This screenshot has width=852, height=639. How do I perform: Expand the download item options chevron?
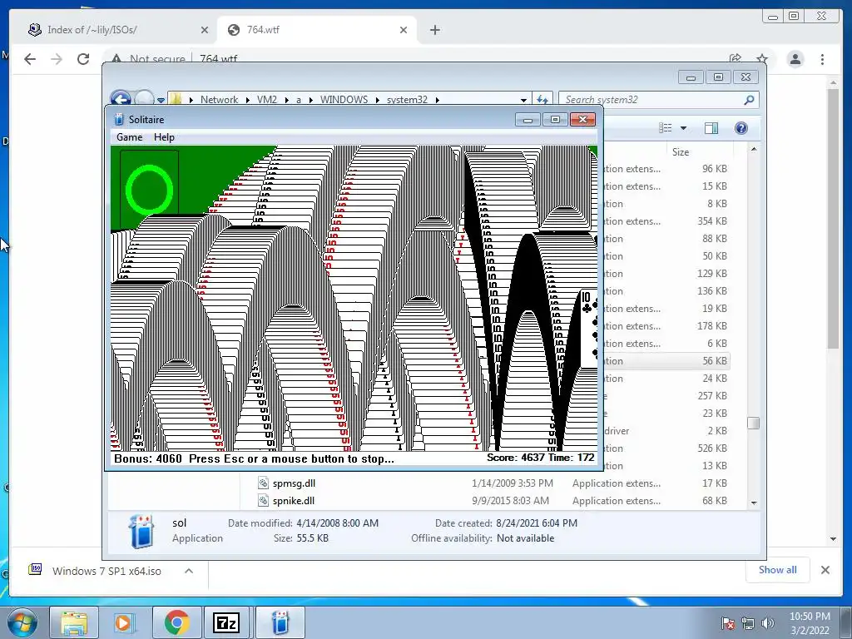189,571
